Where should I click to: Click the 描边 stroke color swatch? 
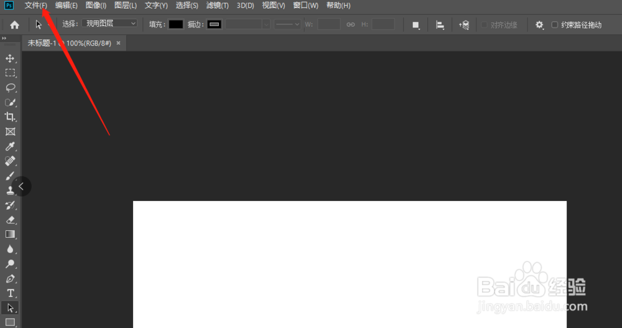click(214, 24)
